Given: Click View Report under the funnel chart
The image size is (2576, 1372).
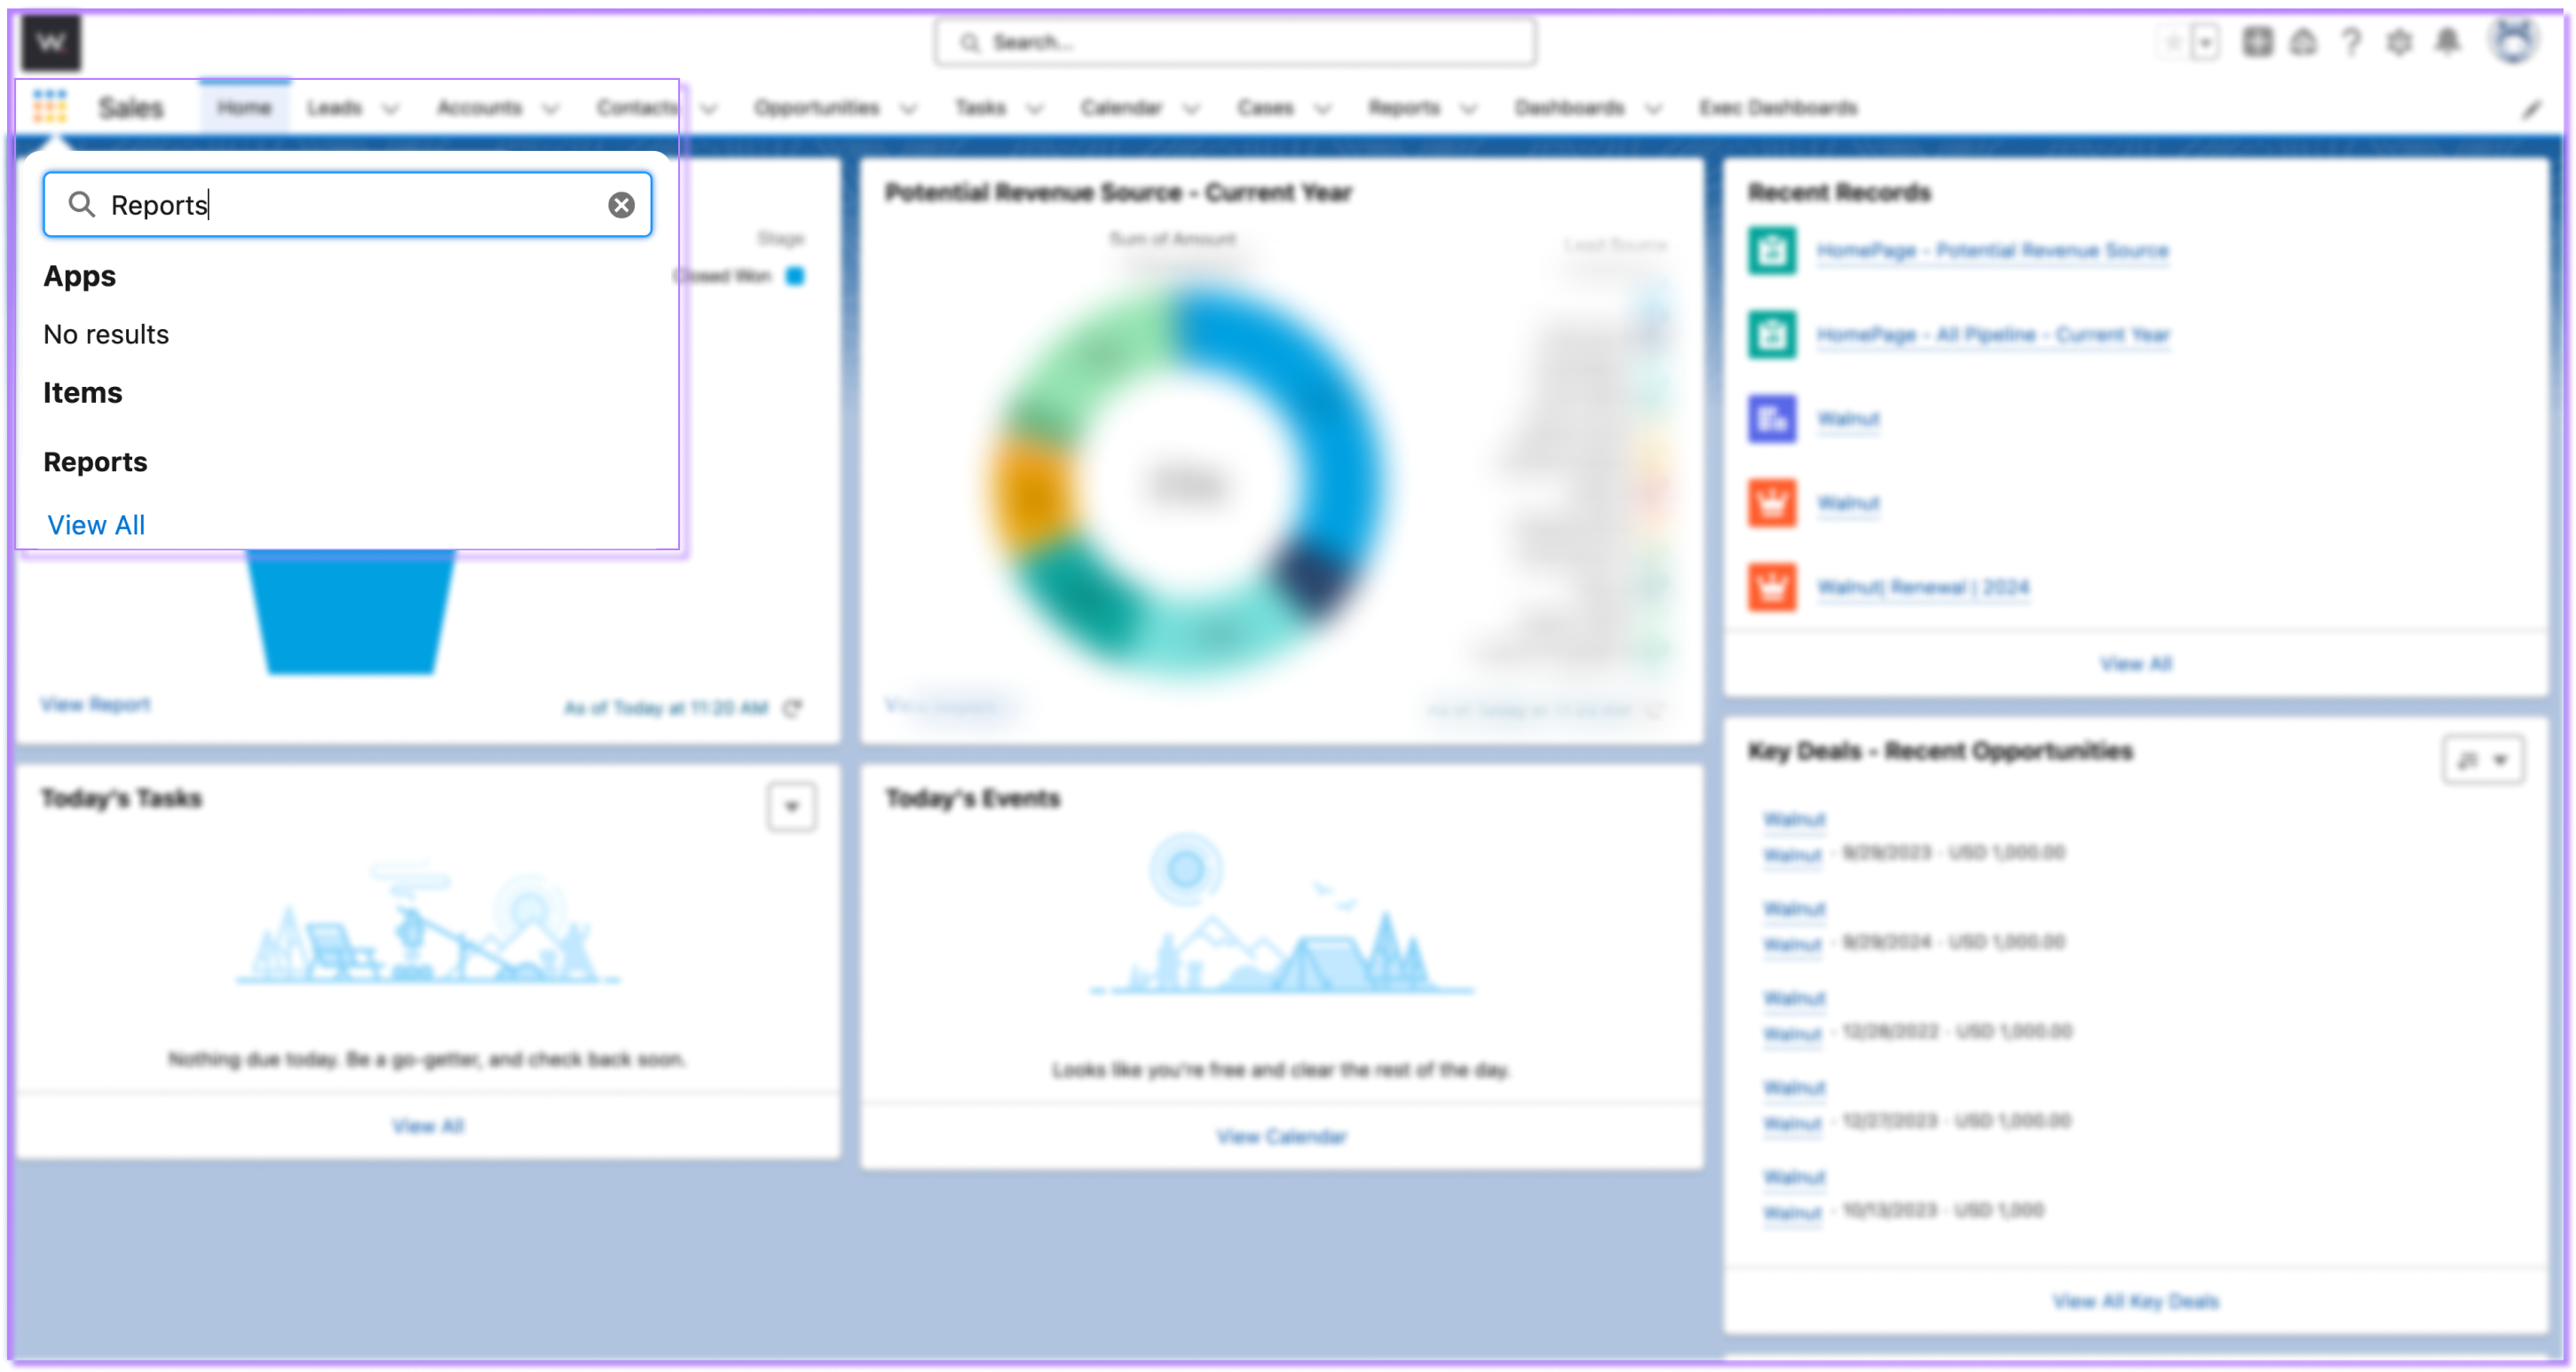Looking at the screenshot, I should (95, 704).
